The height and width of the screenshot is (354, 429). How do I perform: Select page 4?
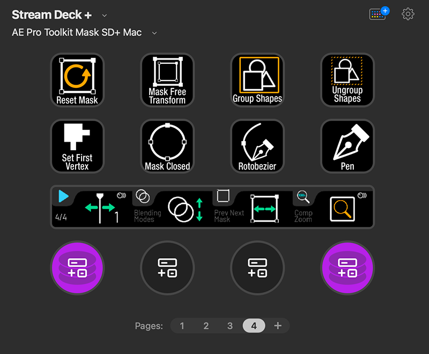click(x=254, y=326)
